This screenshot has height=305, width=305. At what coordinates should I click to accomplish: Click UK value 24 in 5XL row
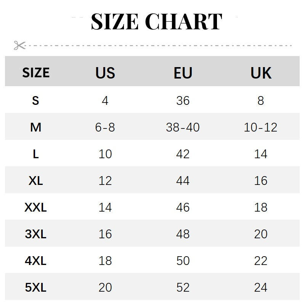[261, 287]
